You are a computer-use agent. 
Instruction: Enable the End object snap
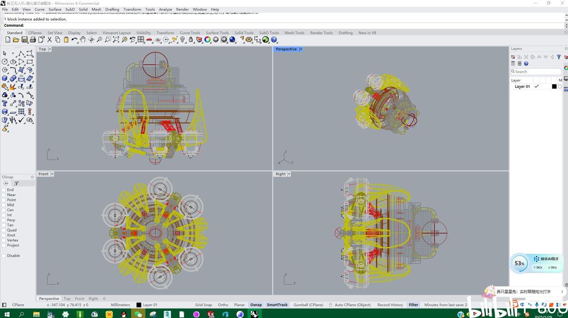click(4, 189)
